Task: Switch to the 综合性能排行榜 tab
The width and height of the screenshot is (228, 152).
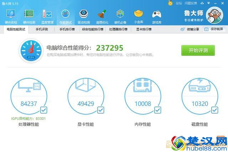Action: click(x=93, y=29)
